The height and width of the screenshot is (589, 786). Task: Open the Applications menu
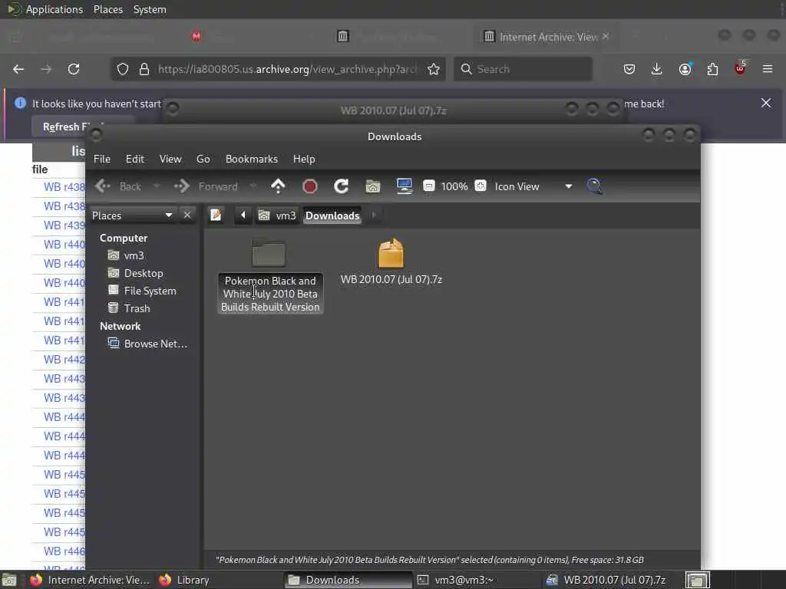(x=45, y=9)
